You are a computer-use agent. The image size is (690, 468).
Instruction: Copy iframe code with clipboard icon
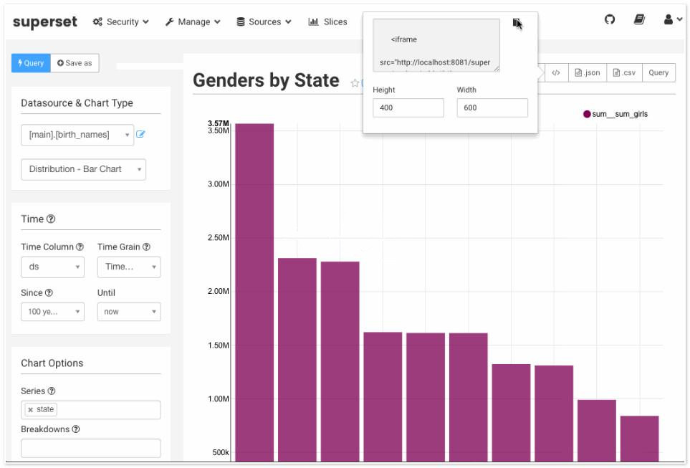(517, 22)
